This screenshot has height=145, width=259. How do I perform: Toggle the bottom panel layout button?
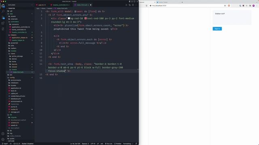pyautogui.click(x=132, y=2)
